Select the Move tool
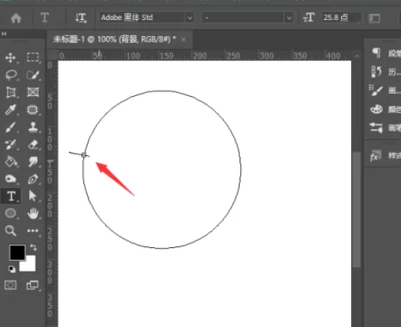The width and height of the screenshot is (401, 327). click(11, 58)
